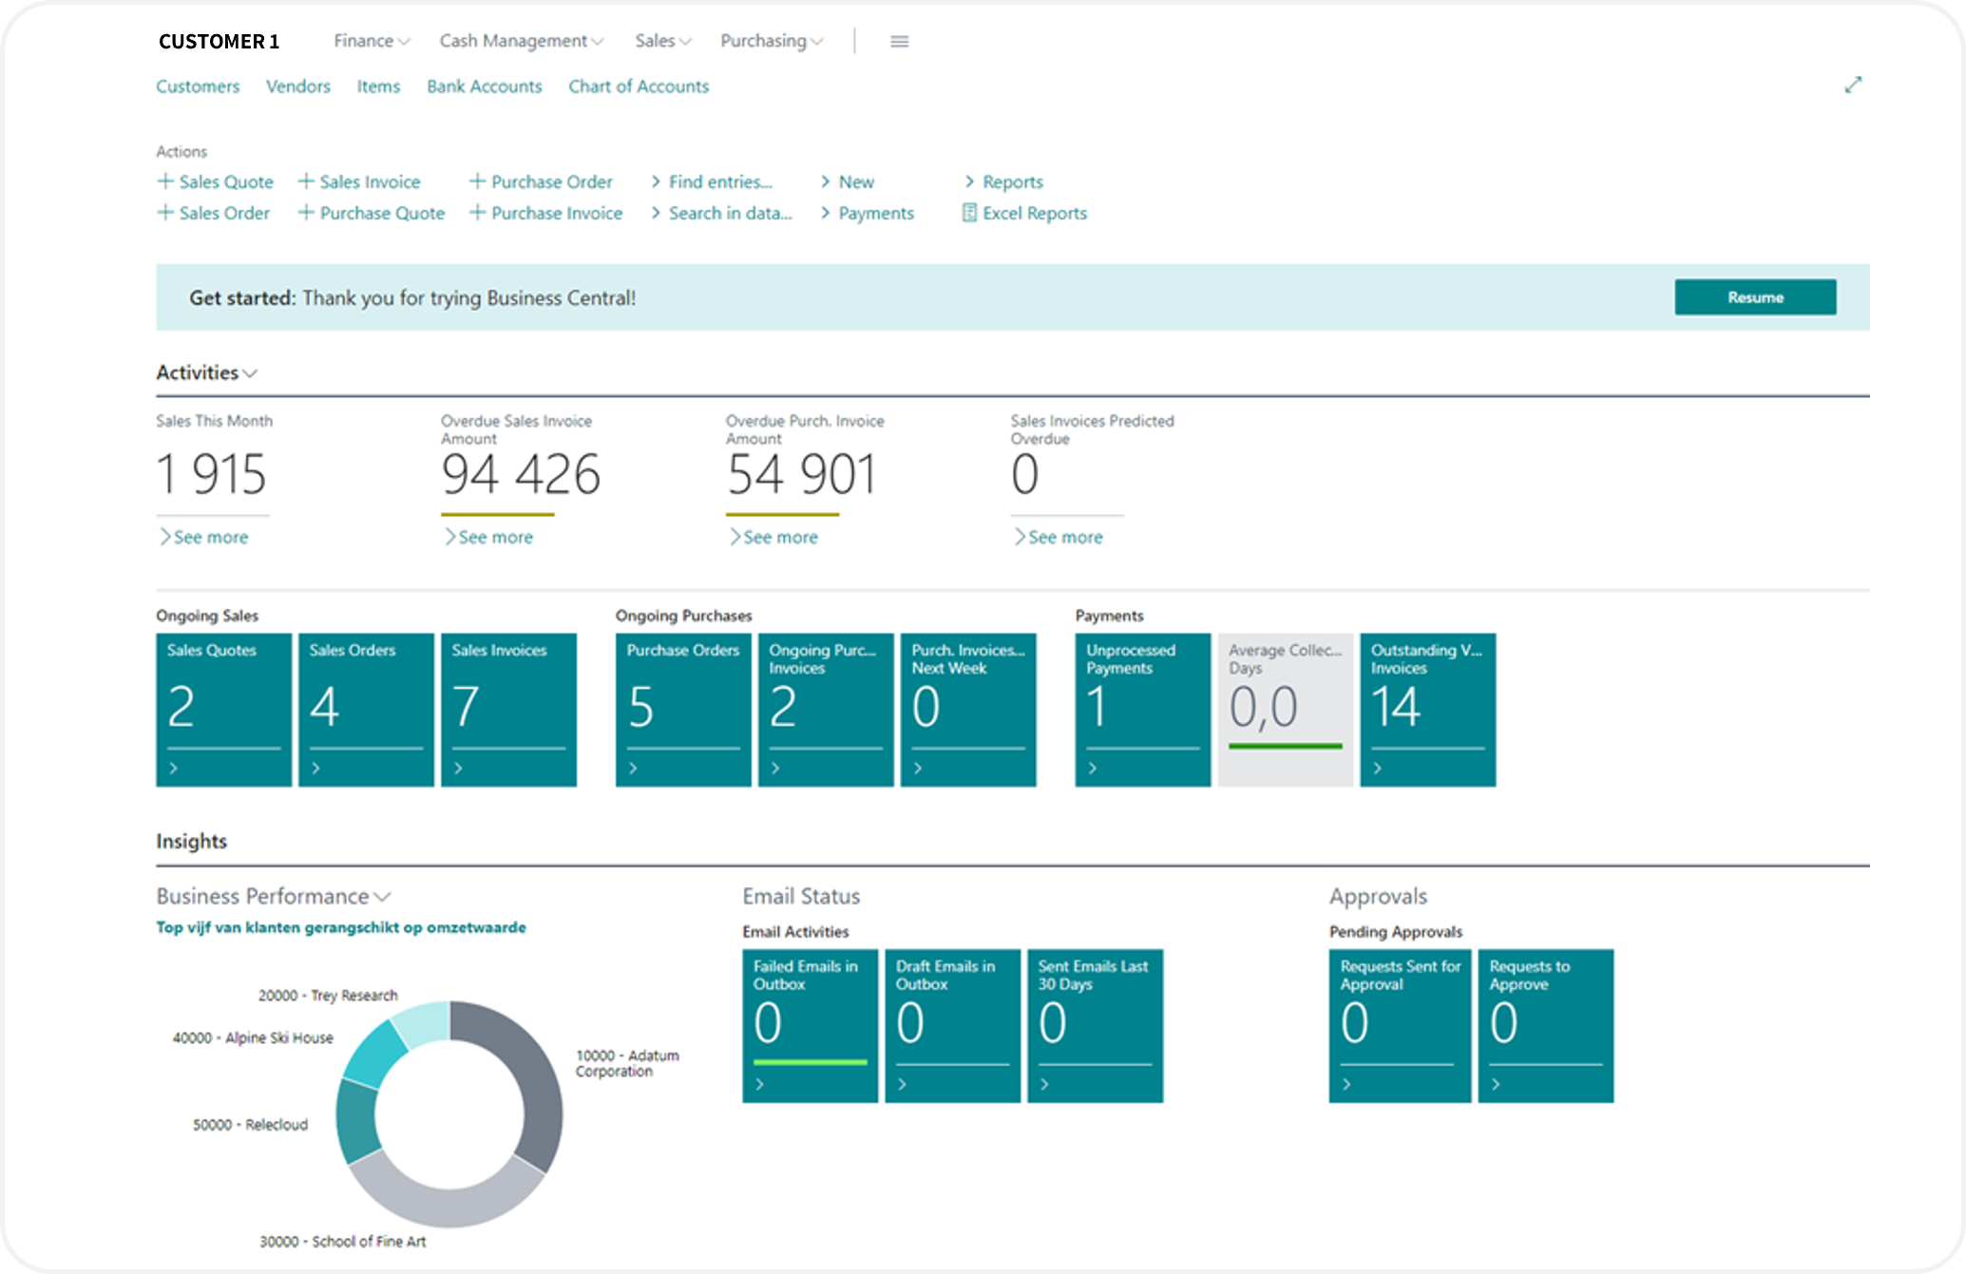This screenshot has height=1274, width=1966.
Task: Expand the Cash Management menu
Action: 522,41
